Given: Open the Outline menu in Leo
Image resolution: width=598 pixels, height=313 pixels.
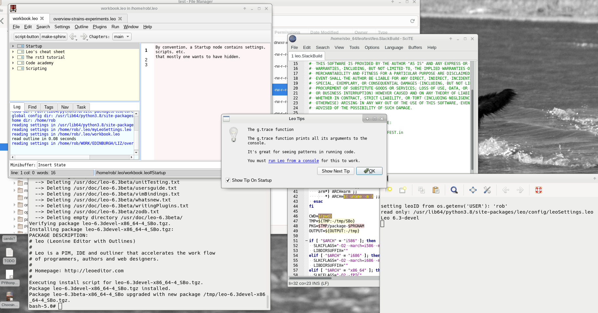Looking at the screenshot, I should click(x=81, y=27).
